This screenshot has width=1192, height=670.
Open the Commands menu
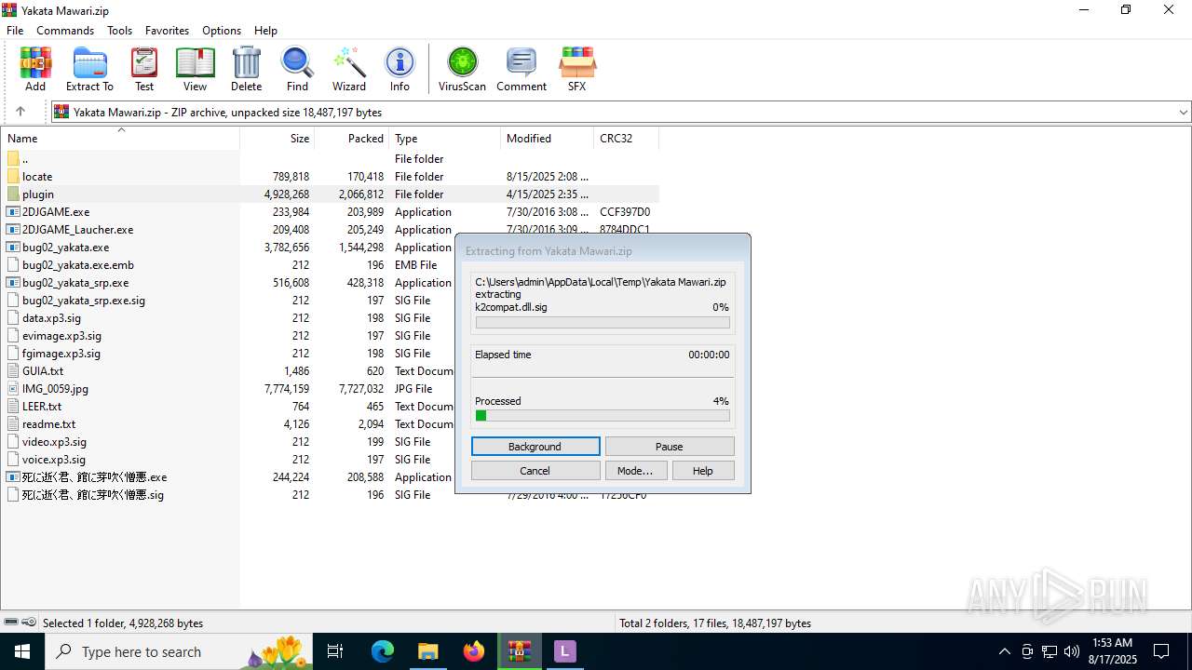65,30
